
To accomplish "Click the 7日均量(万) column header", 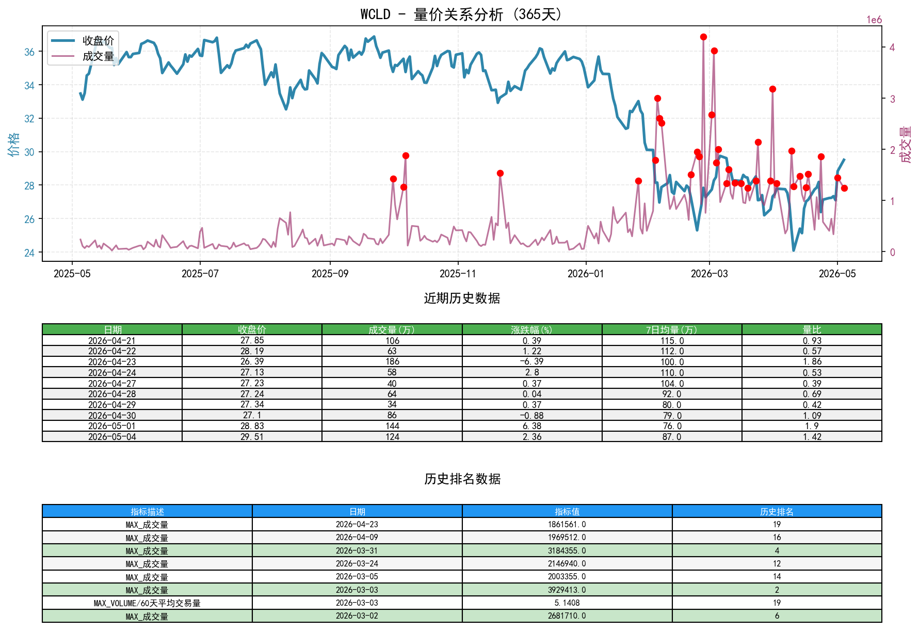I will [x=672, y=329].
